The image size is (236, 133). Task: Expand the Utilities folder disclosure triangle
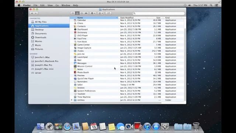coord(72,100)
